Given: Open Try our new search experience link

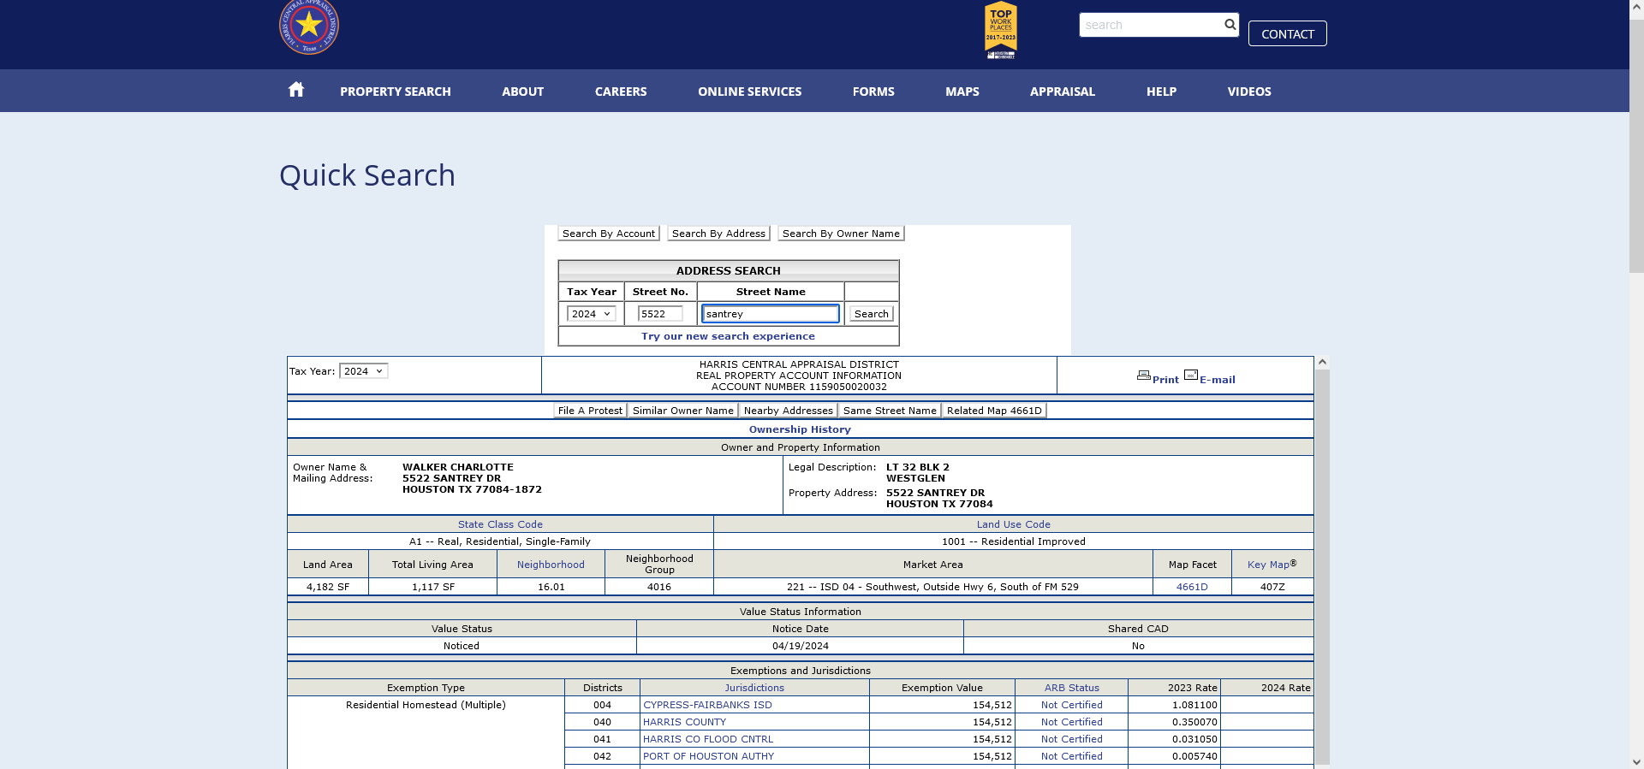Looking at the screenshot, I should coord(728,336).
